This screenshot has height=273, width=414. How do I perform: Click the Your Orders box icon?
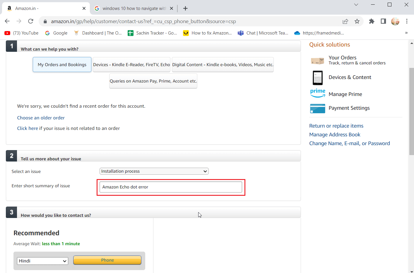[317, 61]
